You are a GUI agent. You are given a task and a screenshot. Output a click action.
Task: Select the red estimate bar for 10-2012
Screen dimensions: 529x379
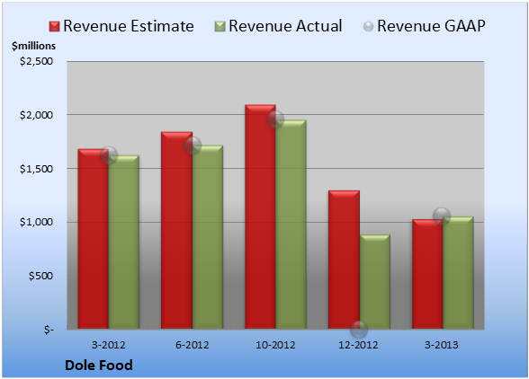(261, 216)
